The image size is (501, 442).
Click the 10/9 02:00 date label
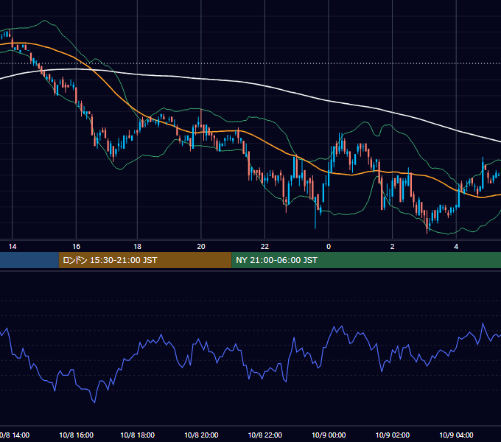click(x=393, y=435)
